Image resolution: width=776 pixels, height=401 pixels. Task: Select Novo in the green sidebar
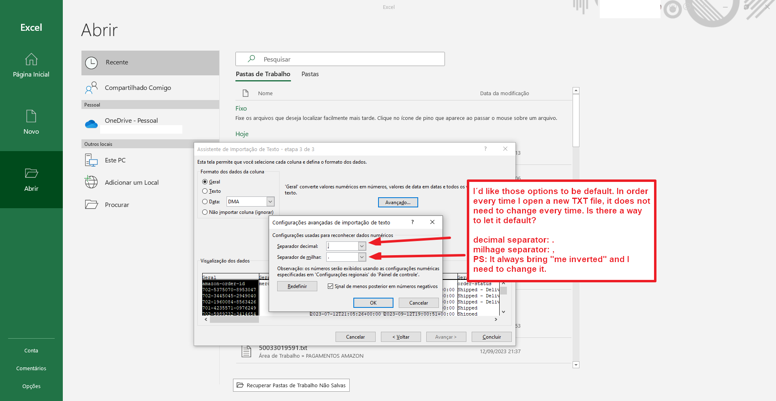pos(31,122)
